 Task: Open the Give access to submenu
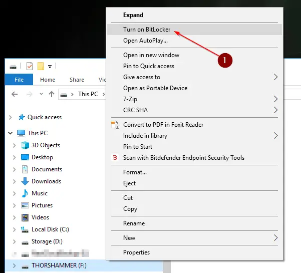point(194,77)
